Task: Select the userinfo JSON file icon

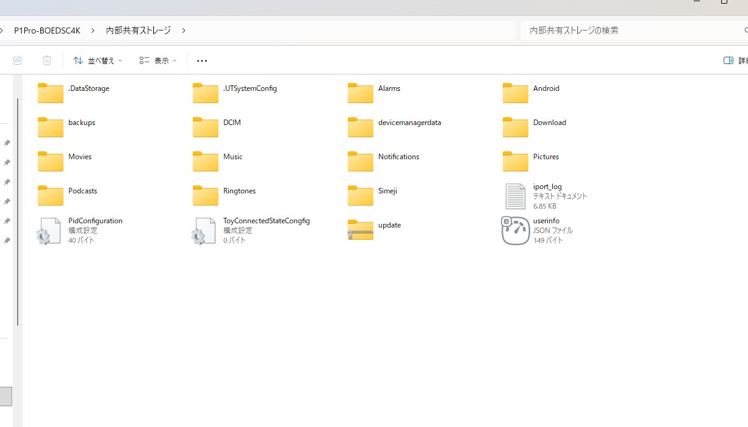Action: [516, 231]
